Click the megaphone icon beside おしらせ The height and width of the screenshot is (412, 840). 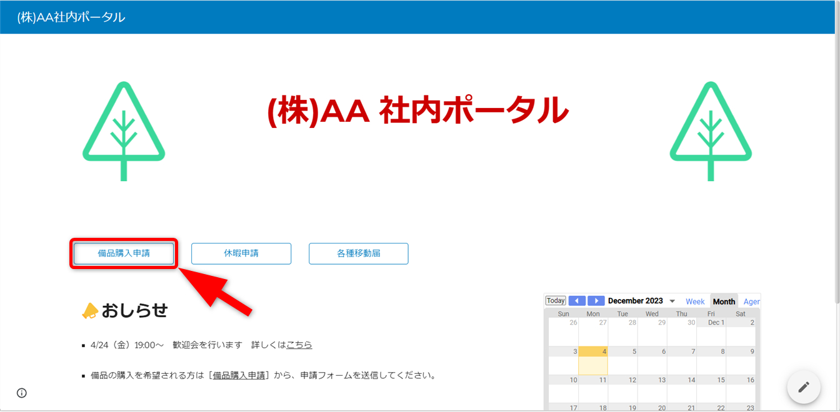point(90,311)
